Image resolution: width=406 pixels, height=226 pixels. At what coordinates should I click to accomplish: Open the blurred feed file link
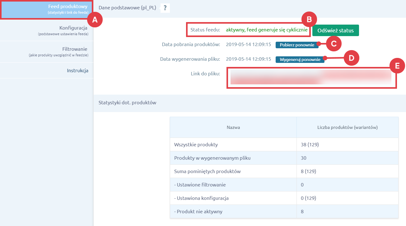click(311, 78)
